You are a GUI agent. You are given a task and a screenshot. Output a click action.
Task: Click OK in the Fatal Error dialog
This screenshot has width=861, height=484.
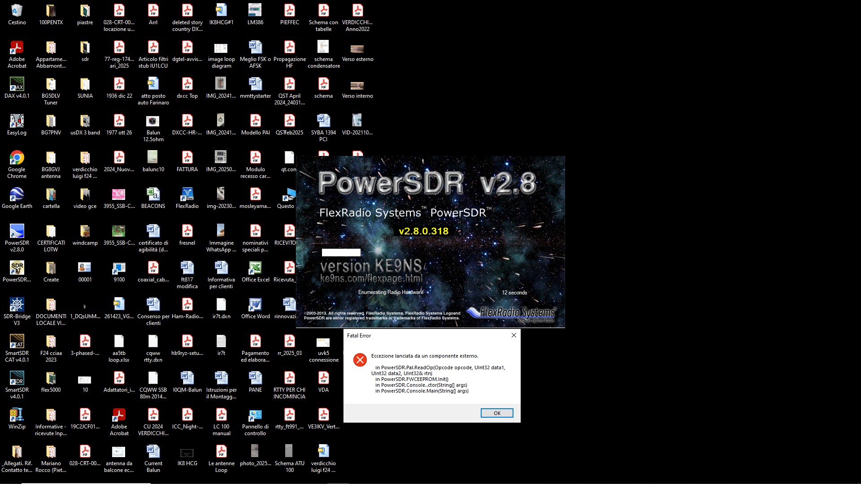click(x=497, y=413)
